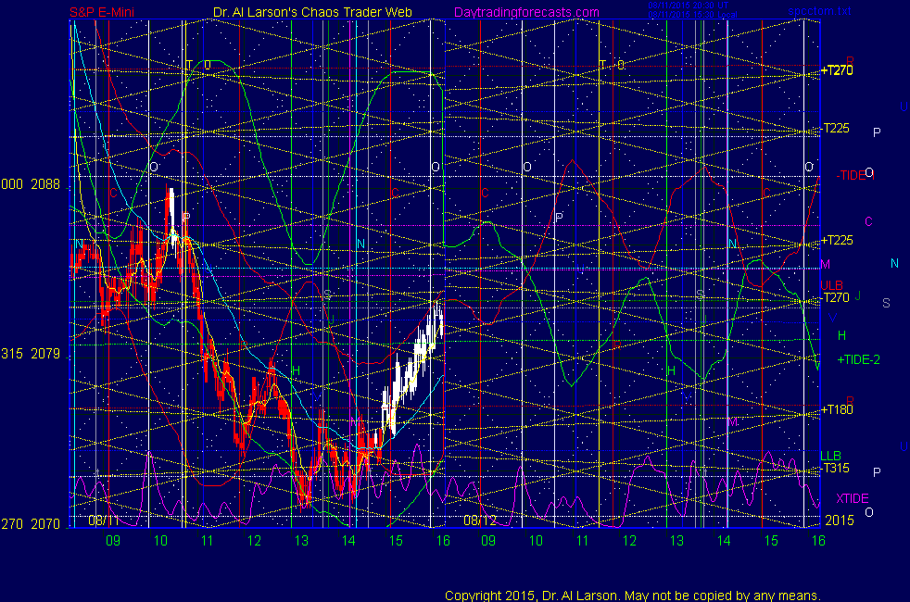Click the red "ULB" label
This screenshot has width=910, height=602.
point(831,285)
